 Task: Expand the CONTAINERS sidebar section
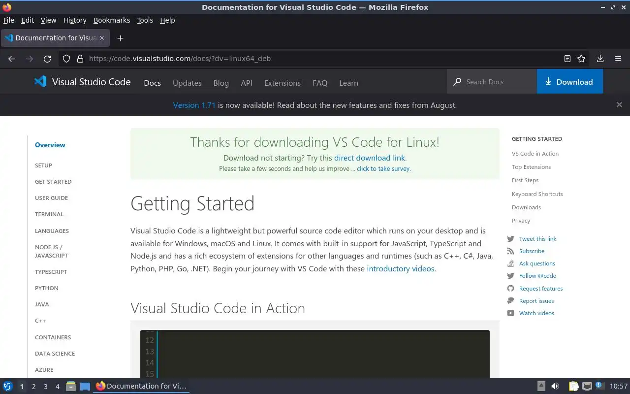[x=53, y=337]
